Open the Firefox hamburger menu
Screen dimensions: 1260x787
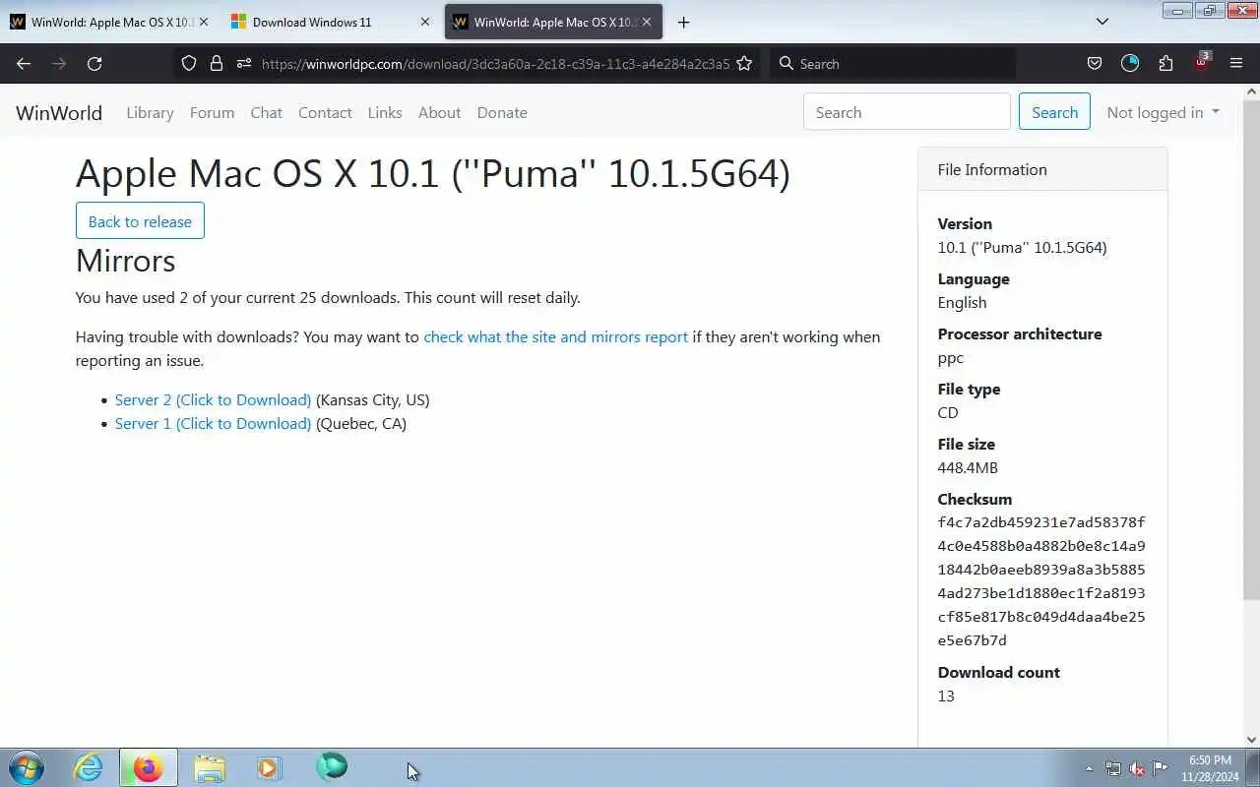tap(1236, 63)
